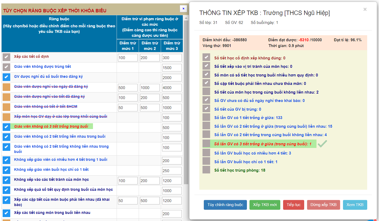Disable 'Xếp các tiết cùng môn trong buổi liền nhau'
Screen dimensions: 379x221
pyautogui.click(x=6, y=213)
